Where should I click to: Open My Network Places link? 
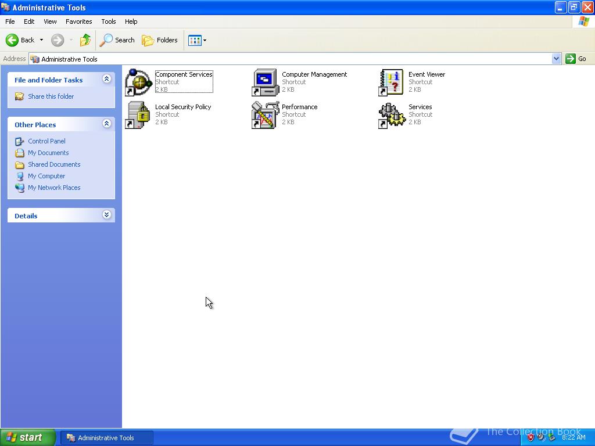point(54,188)
